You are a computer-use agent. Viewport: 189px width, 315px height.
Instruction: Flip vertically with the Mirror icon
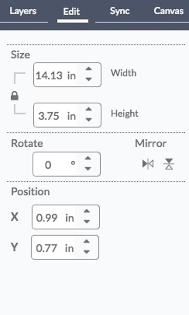(169, 164)
